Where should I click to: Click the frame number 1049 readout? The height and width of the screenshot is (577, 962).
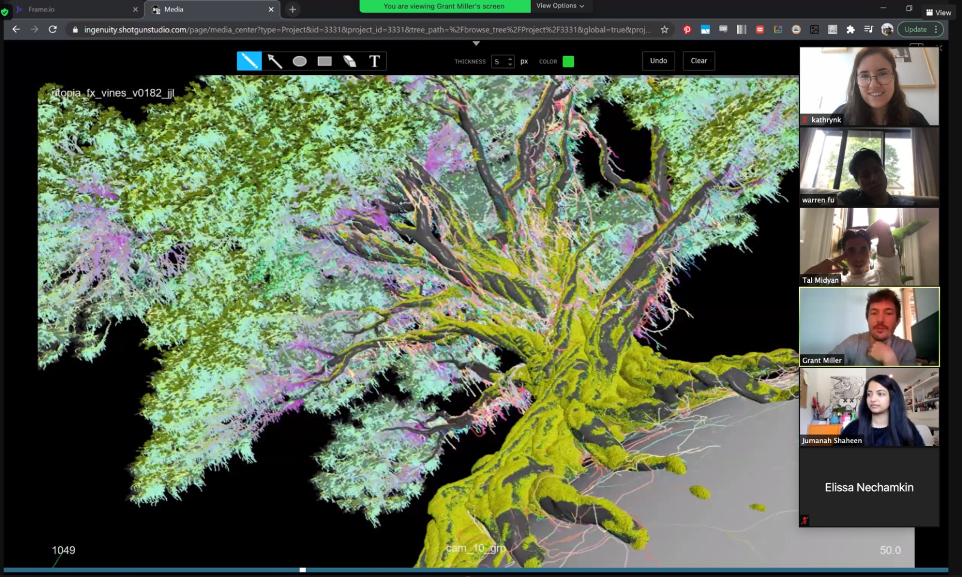click(x=63, y=550)
